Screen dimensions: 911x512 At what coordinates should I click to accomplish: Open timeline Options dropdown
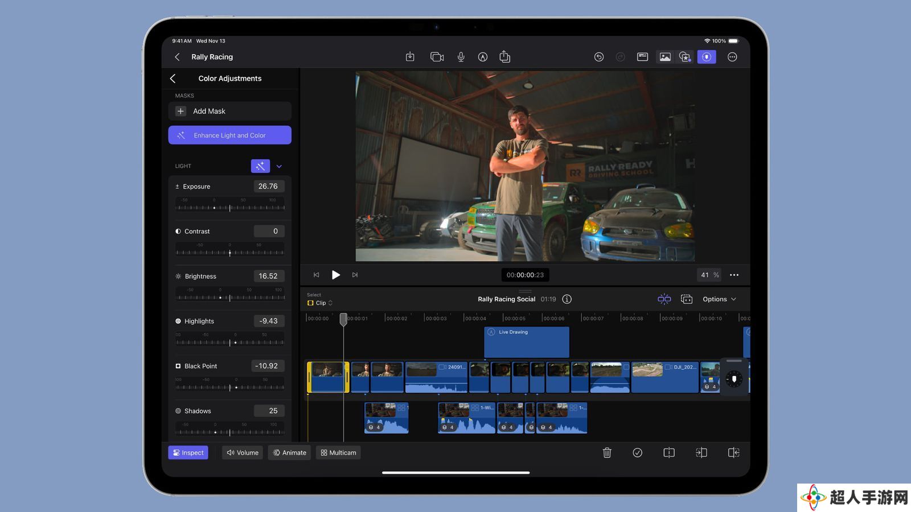719,299
